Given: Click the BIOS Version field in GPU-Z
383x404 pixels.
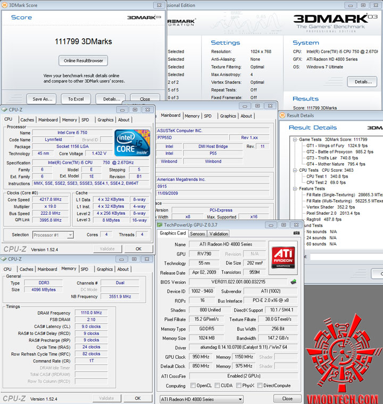Looking at the screenshot, I should (238, 282).
